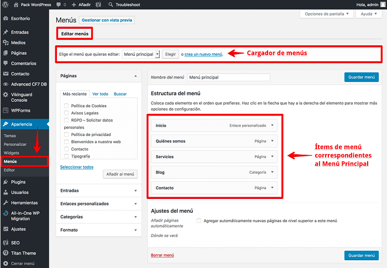
Task: Click the Herramientas wrench icon
Action: [6, 203]
